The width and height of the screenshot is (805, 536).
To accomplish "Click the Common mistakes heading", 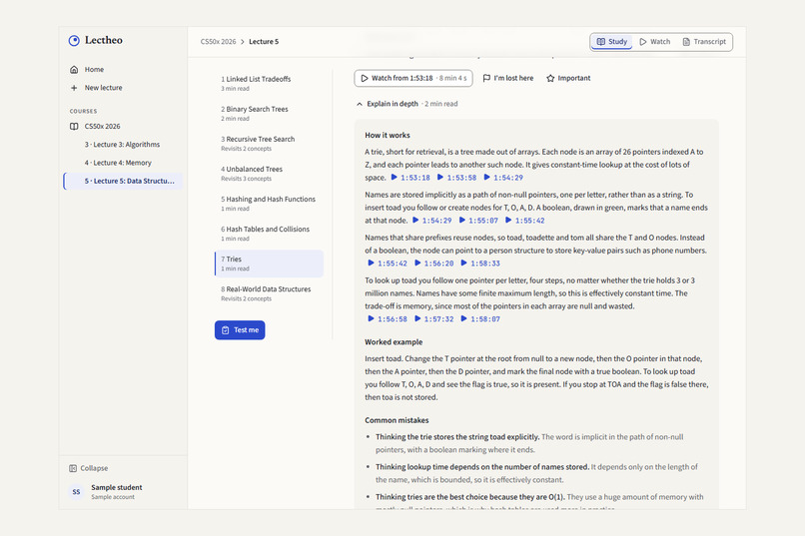I will click(397, 420).
